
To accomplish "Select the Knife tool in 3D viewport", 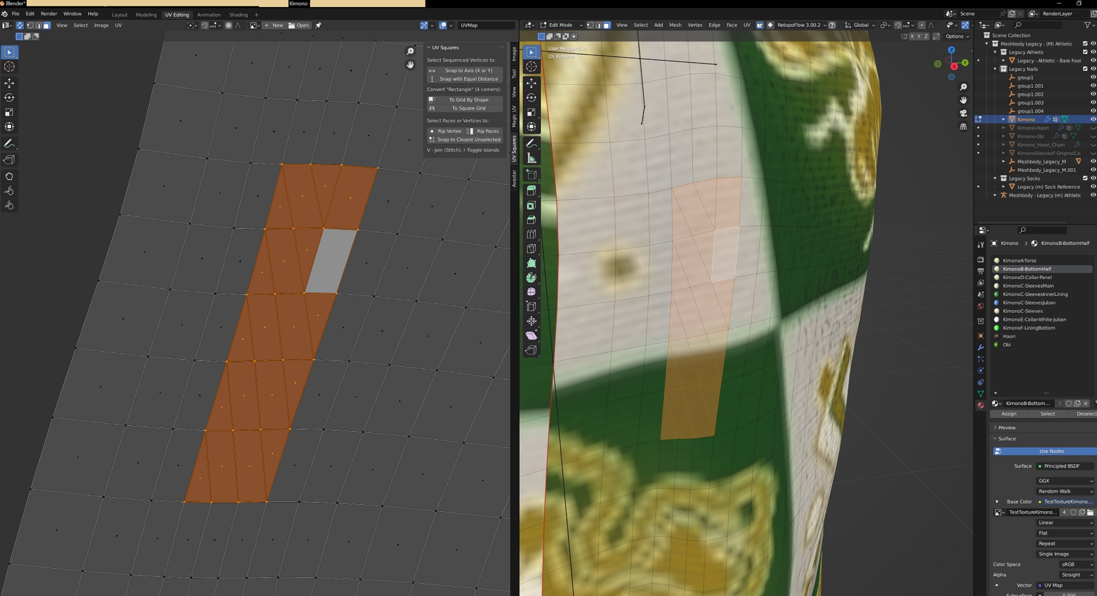I will 531,249.
